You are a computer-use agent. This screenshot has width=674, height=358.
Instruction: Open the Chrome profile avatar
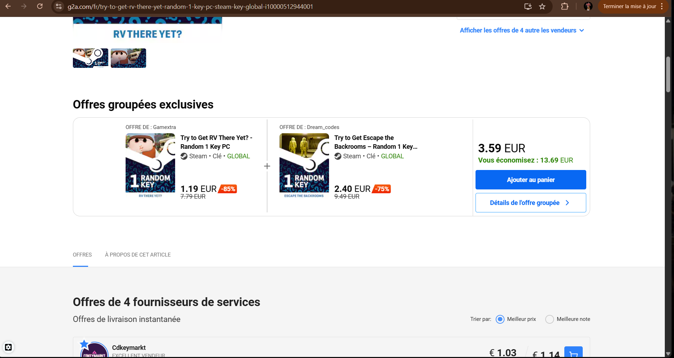[588, 6]
